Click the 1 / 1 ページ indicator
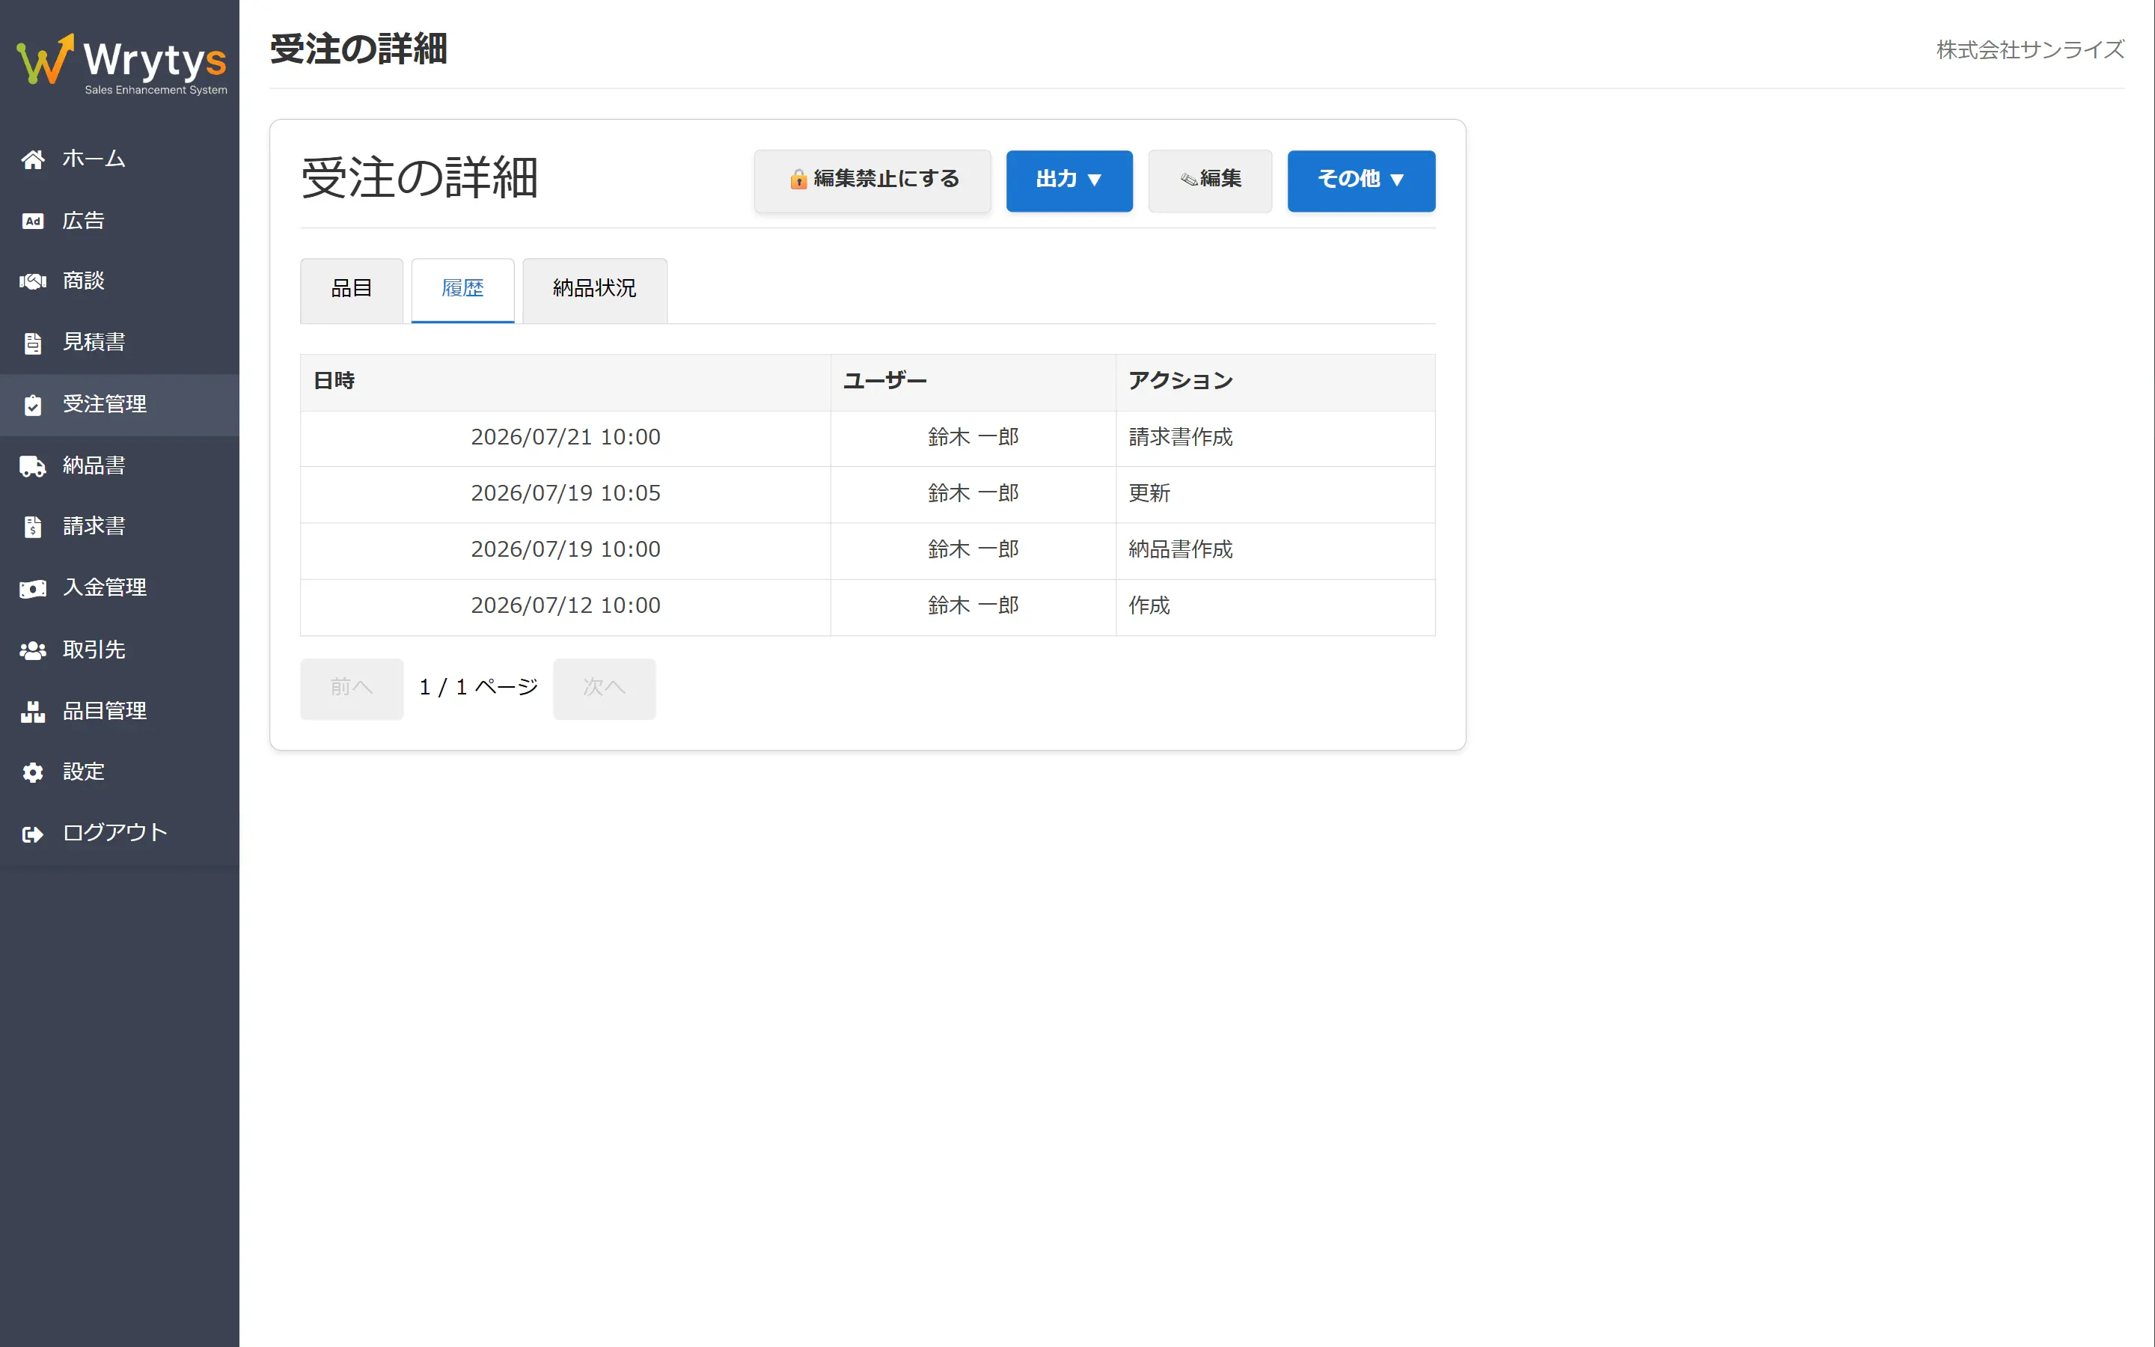 [x=479, y=688]
